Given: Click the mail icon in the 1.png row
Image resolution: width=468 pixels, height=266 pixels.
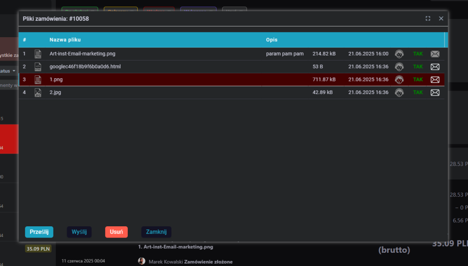Looking at the screenshot, I should click(x=435, y=80).
